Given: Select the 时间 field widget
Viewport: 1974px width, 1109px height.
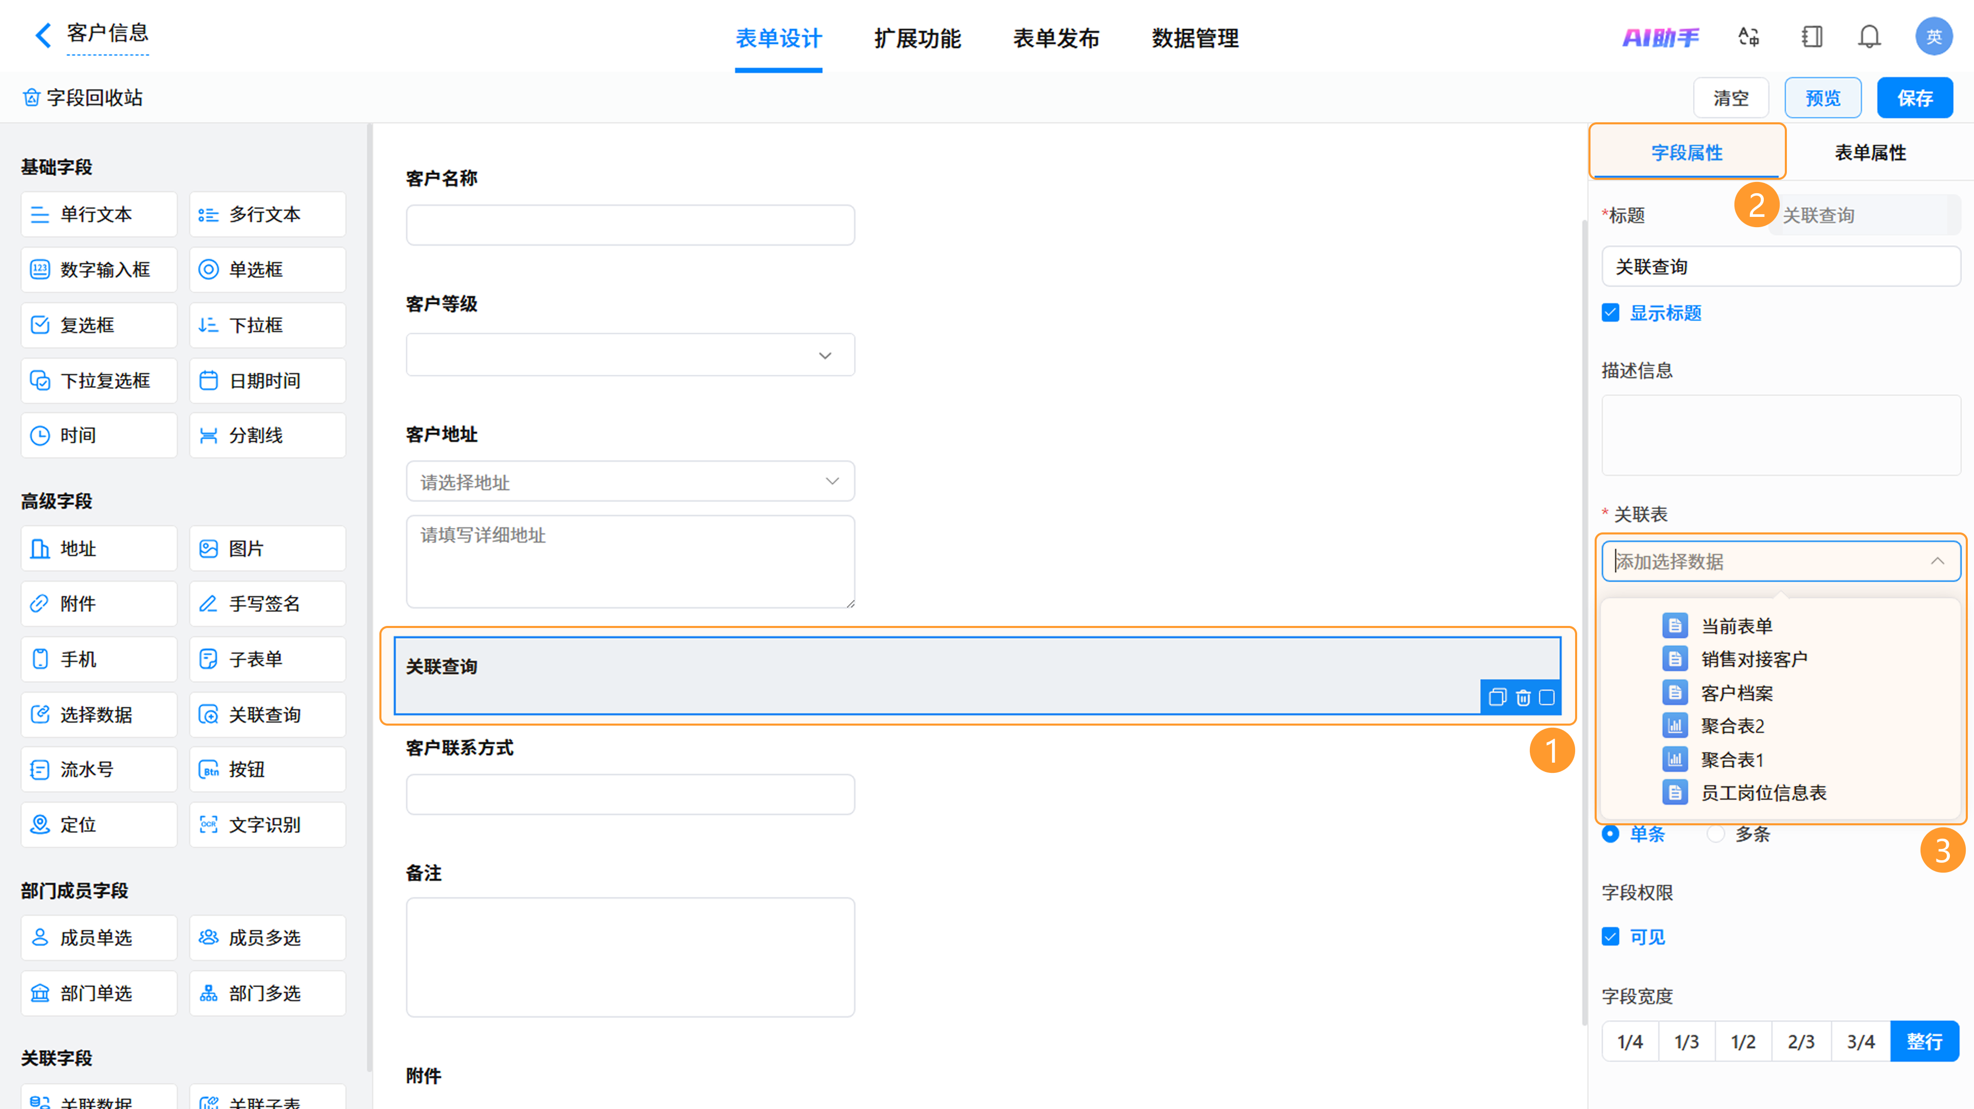Looking at the screenshot, I should (x=99, y=436).
